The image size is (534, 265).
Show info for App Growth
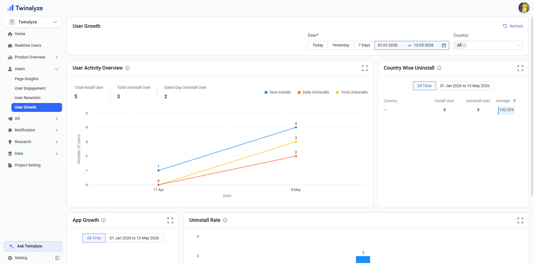[104, 220]
